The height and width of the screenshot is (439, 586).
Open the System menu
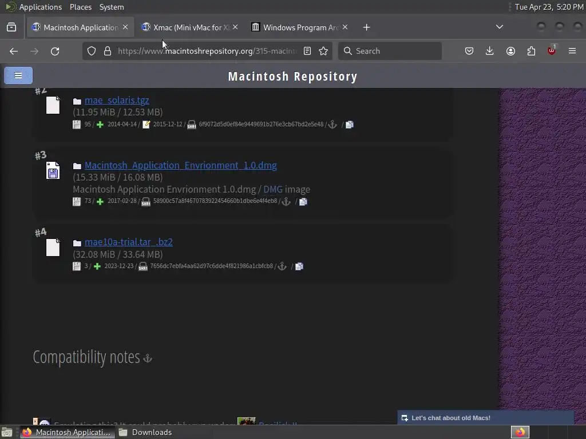point(112,7)
